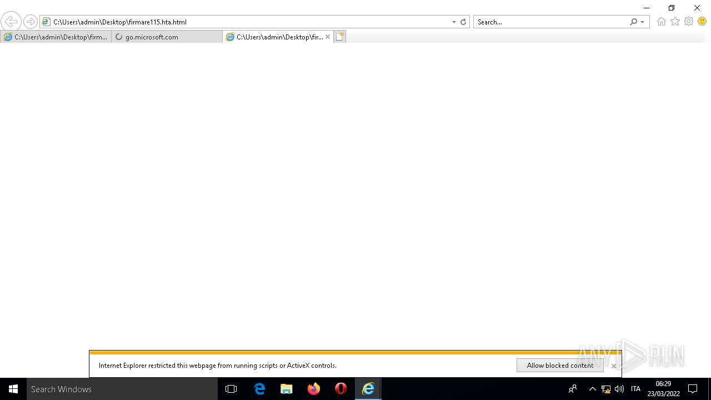711x400 pixels.
Task: Switch to the first firmare115 tab
Action: point(56,37)
